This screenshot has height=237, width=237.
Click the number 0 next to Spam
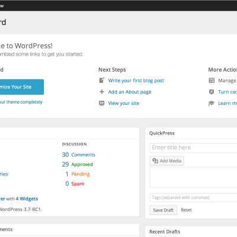pos(67,184)
